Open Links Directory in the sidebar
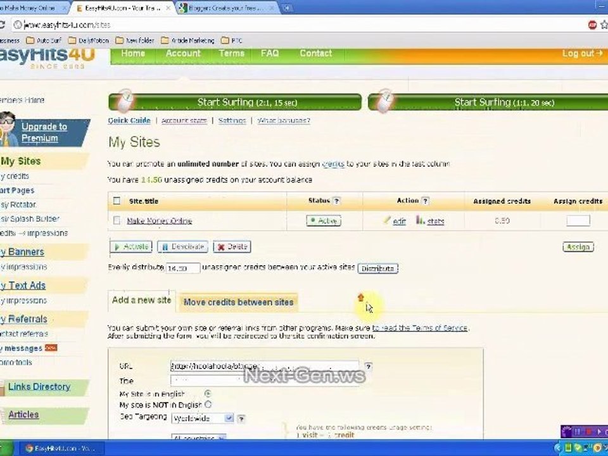This screenshot has height=456, width=608. (x=39, y=386)
